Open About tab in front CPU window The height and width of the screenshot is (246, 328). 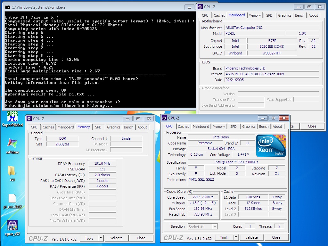click(277, 127)
